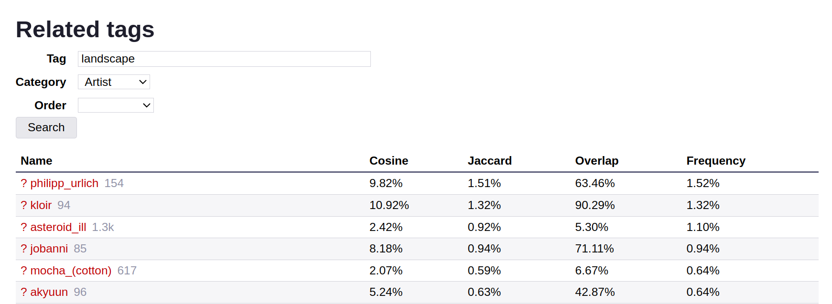Viewport: 832px width, 304px height.
Task: Click the question mark next to asteroid_ill
Action: point(24,227)
